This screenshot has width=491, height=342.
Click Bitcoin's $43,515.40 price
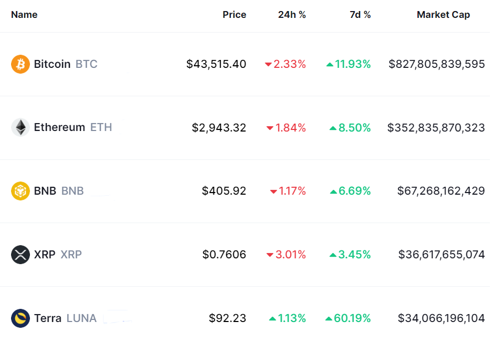pyautogui.click(x=216, y=64)
